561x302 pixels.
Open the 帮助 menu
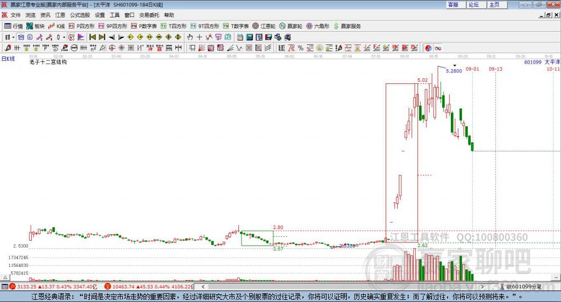pos(169,15)
